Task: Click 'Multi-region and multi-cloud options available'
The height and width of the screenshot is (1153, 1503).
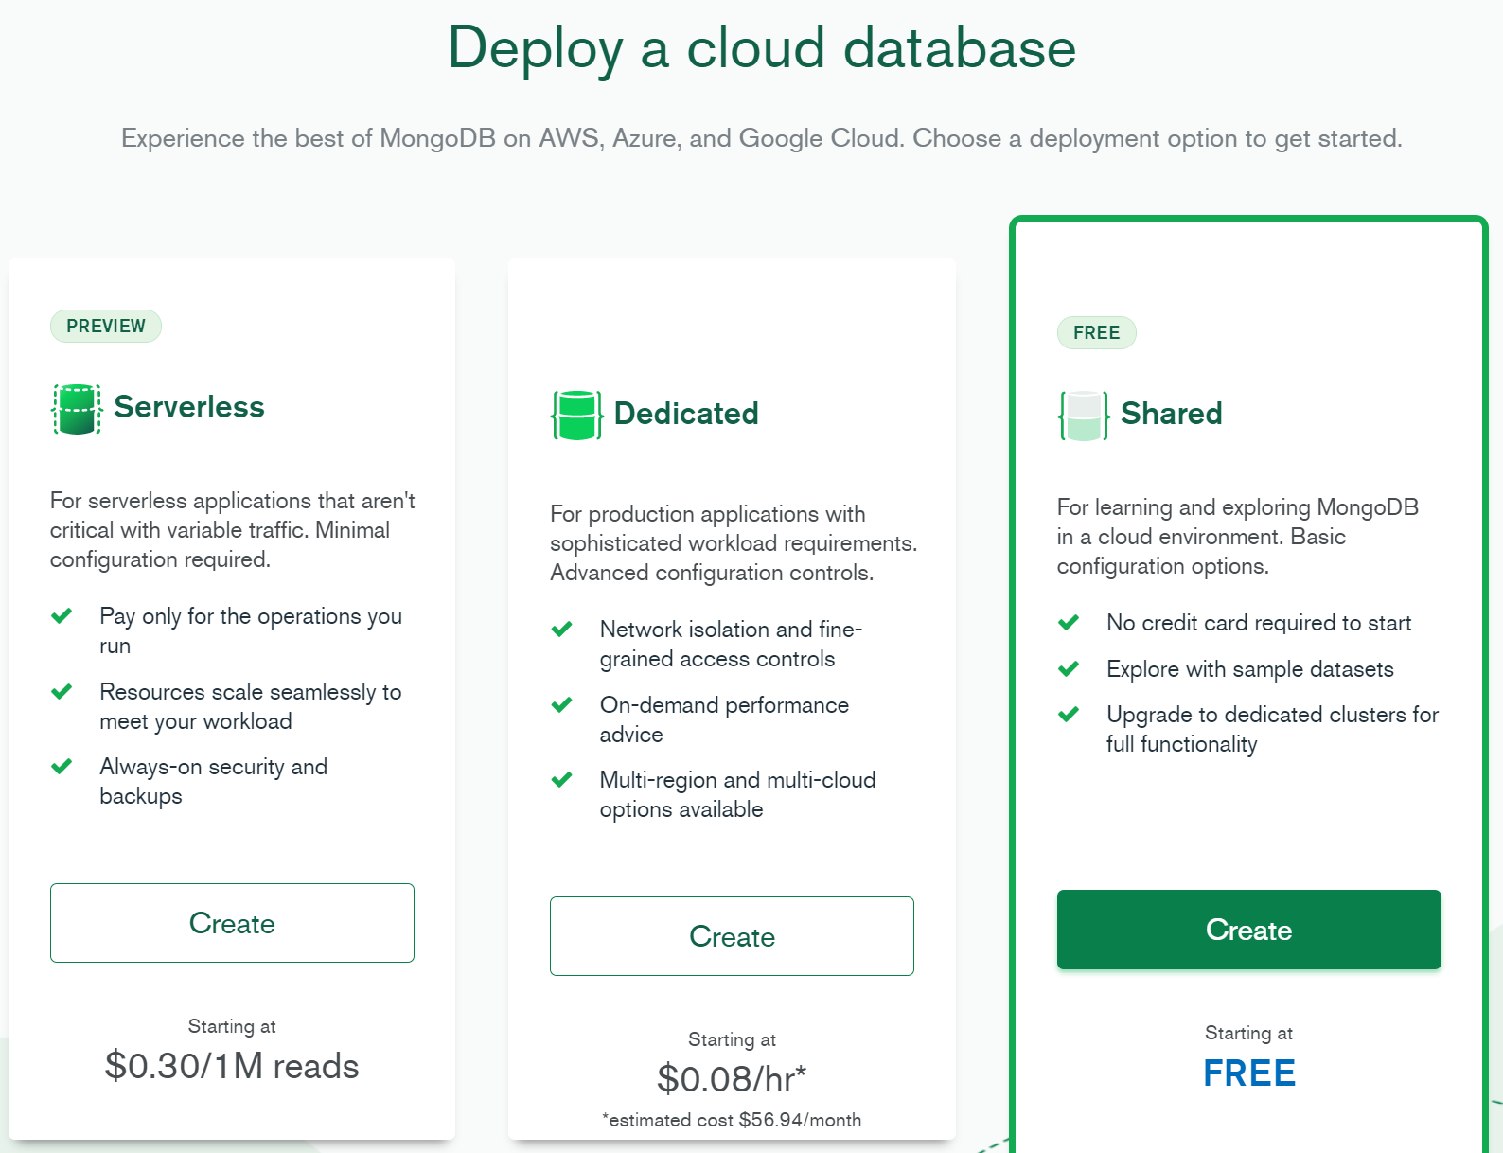Action: point(737,794)
